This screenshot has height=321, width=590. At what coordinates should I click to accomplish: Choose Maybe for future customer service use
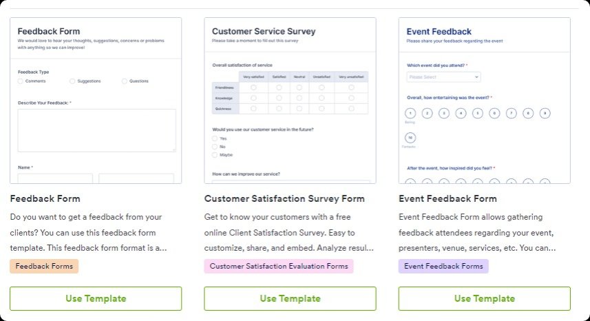tap(215, 155)
